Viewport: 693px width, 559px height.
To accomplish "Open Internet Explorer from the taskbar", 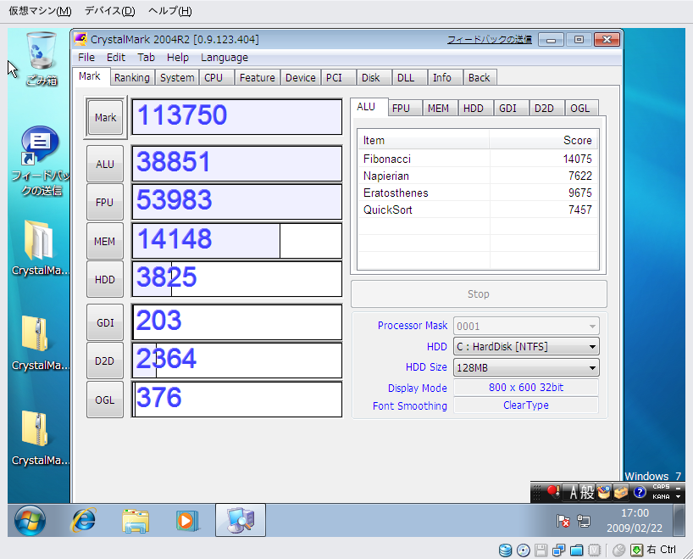I will click(x=83, y=520).
